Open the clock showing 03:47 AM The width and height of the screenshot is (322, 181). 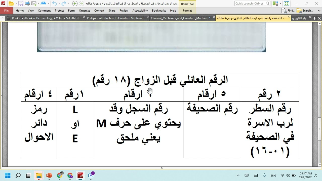(x=306, y=175)
